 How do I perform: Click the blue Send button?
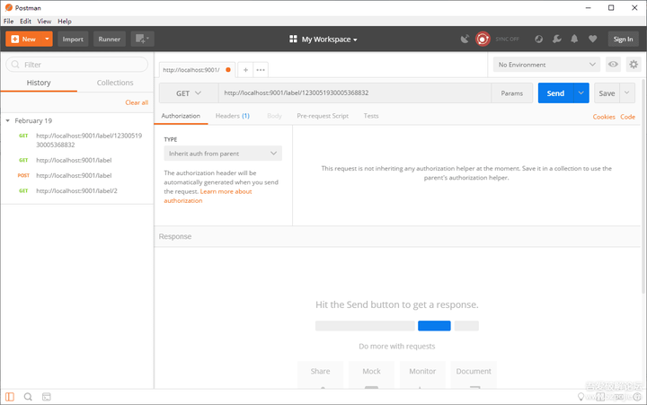tap(555, 93)
